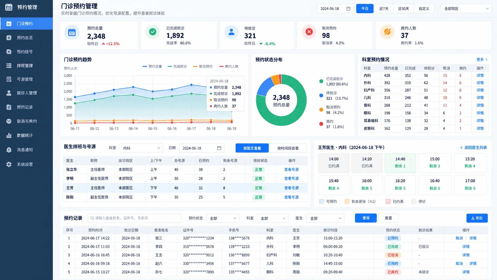Select the 今日 date range tab
This screenshot has height=280, width=497.
coord(365,9)
